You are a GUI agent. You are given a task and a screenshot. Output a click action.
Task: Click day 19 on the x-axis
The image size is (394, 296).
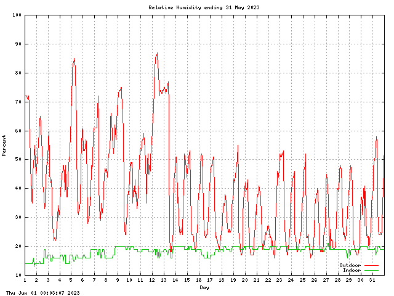233,280
